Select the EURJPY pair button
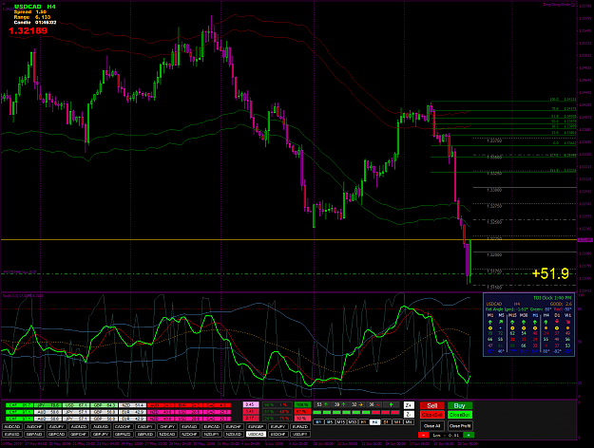The width and height of the screenshot is (594, 448). [x=278, y=427]
